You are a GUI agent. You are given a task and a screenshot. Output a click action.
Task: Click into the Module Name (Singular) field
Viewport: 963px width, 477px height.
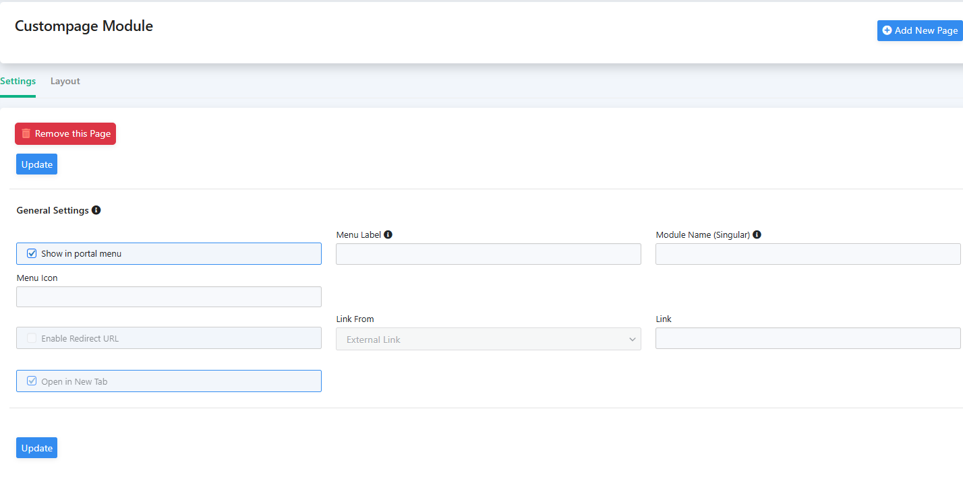pyautogui.click(x=807, y=254)
